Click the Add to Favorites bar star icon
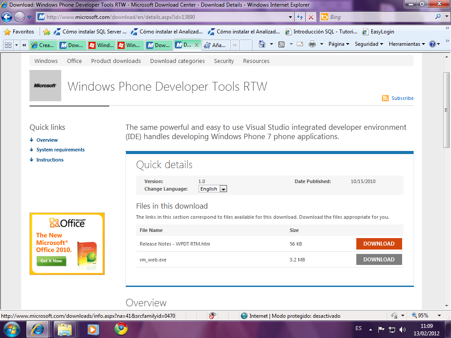This screenshot has width=451, height=338. 47,32
